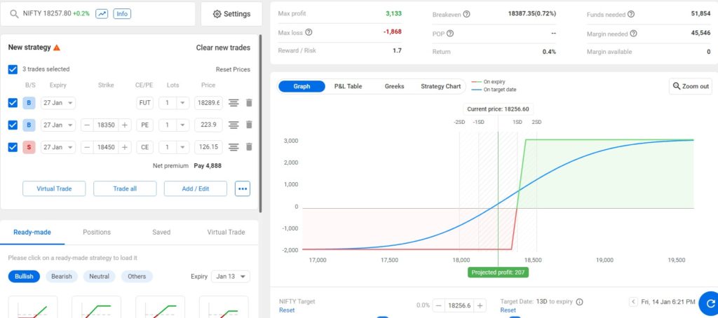Click the blue refresh circular button
This screenshot has width=718, height=318.
(707, 303)
